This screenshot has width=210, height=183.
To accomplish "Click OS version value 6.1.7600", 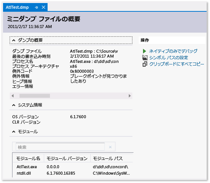I will coord(78,117).
